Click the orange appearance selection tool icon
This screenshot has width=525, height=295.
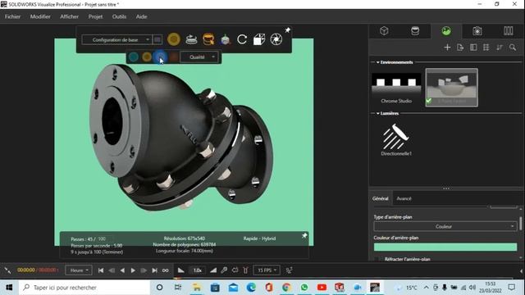(208, 39)
